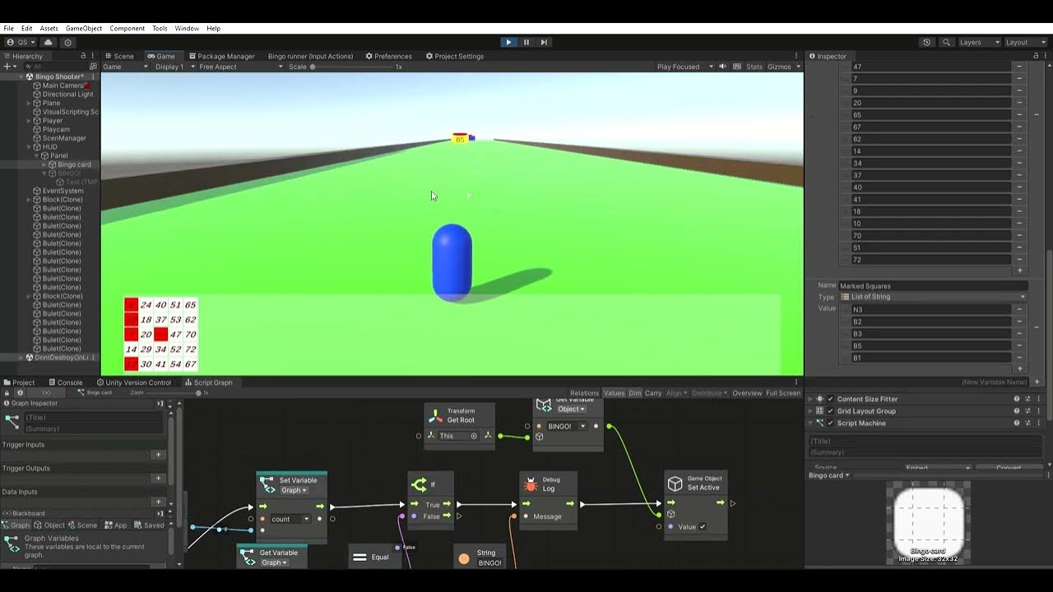This screenshot has width=1053, height=592.
Task: Toggle Stats overlay in Game view
Action: tap(754, 67)
